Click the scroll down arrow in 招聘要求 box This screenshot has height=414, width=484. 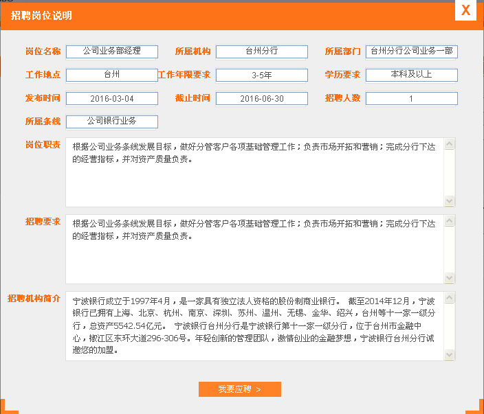click(x=450, y=277)
